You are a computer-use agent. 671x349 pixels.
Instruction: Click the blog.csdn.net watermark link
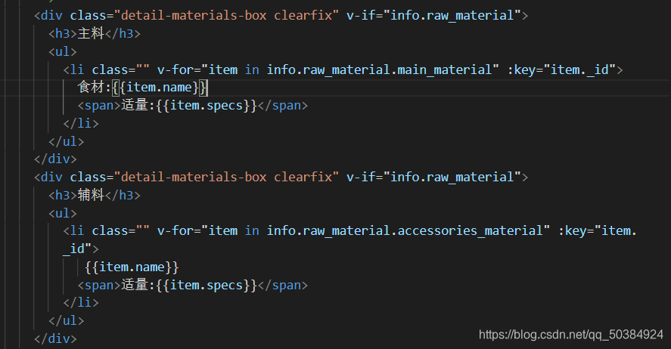tap(571, 335)
